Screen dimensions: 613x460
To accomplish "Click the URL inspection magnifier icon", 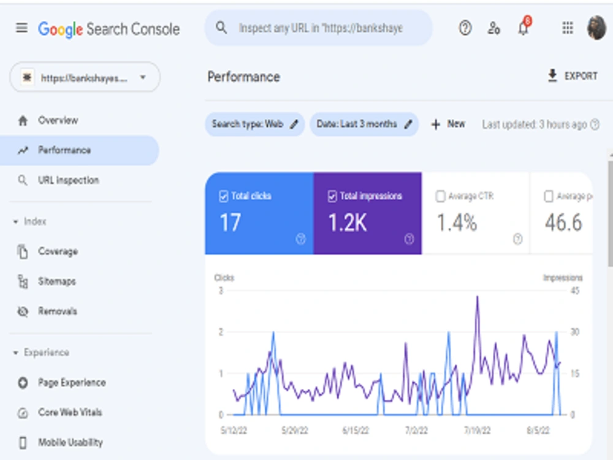I will pyautogui.click(x=23, y=180).
